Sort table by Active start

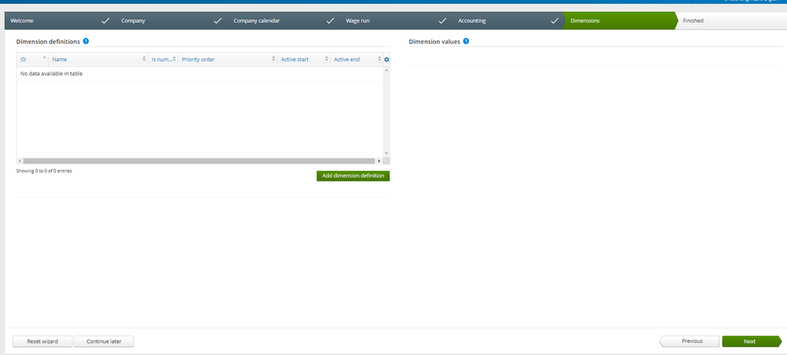[x=304, y=60]
